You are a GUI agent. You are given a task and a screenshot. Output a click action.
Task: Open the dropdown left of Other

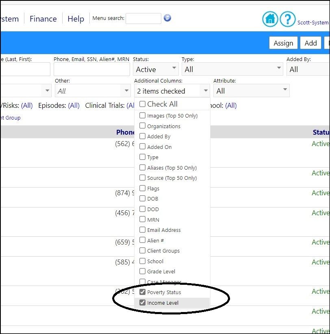[x=26, y=91]
